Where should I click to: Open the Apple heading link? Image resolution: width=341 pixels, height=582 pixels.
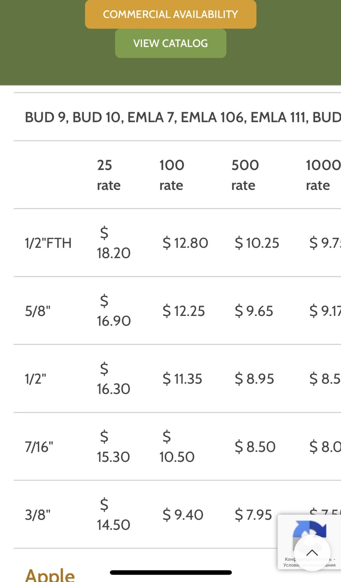pos(50,575)
